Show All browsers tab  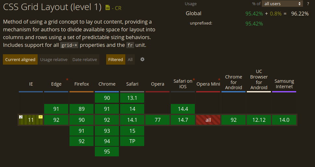click(130, 60)
